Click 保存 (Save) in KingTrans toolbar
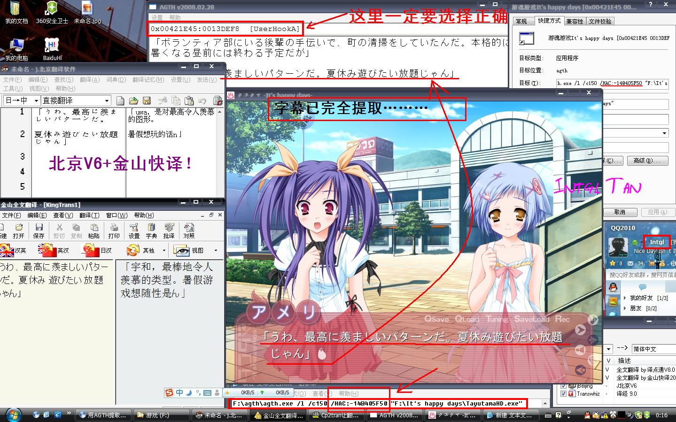Screen dimensions: 676x422 (39, 231)
